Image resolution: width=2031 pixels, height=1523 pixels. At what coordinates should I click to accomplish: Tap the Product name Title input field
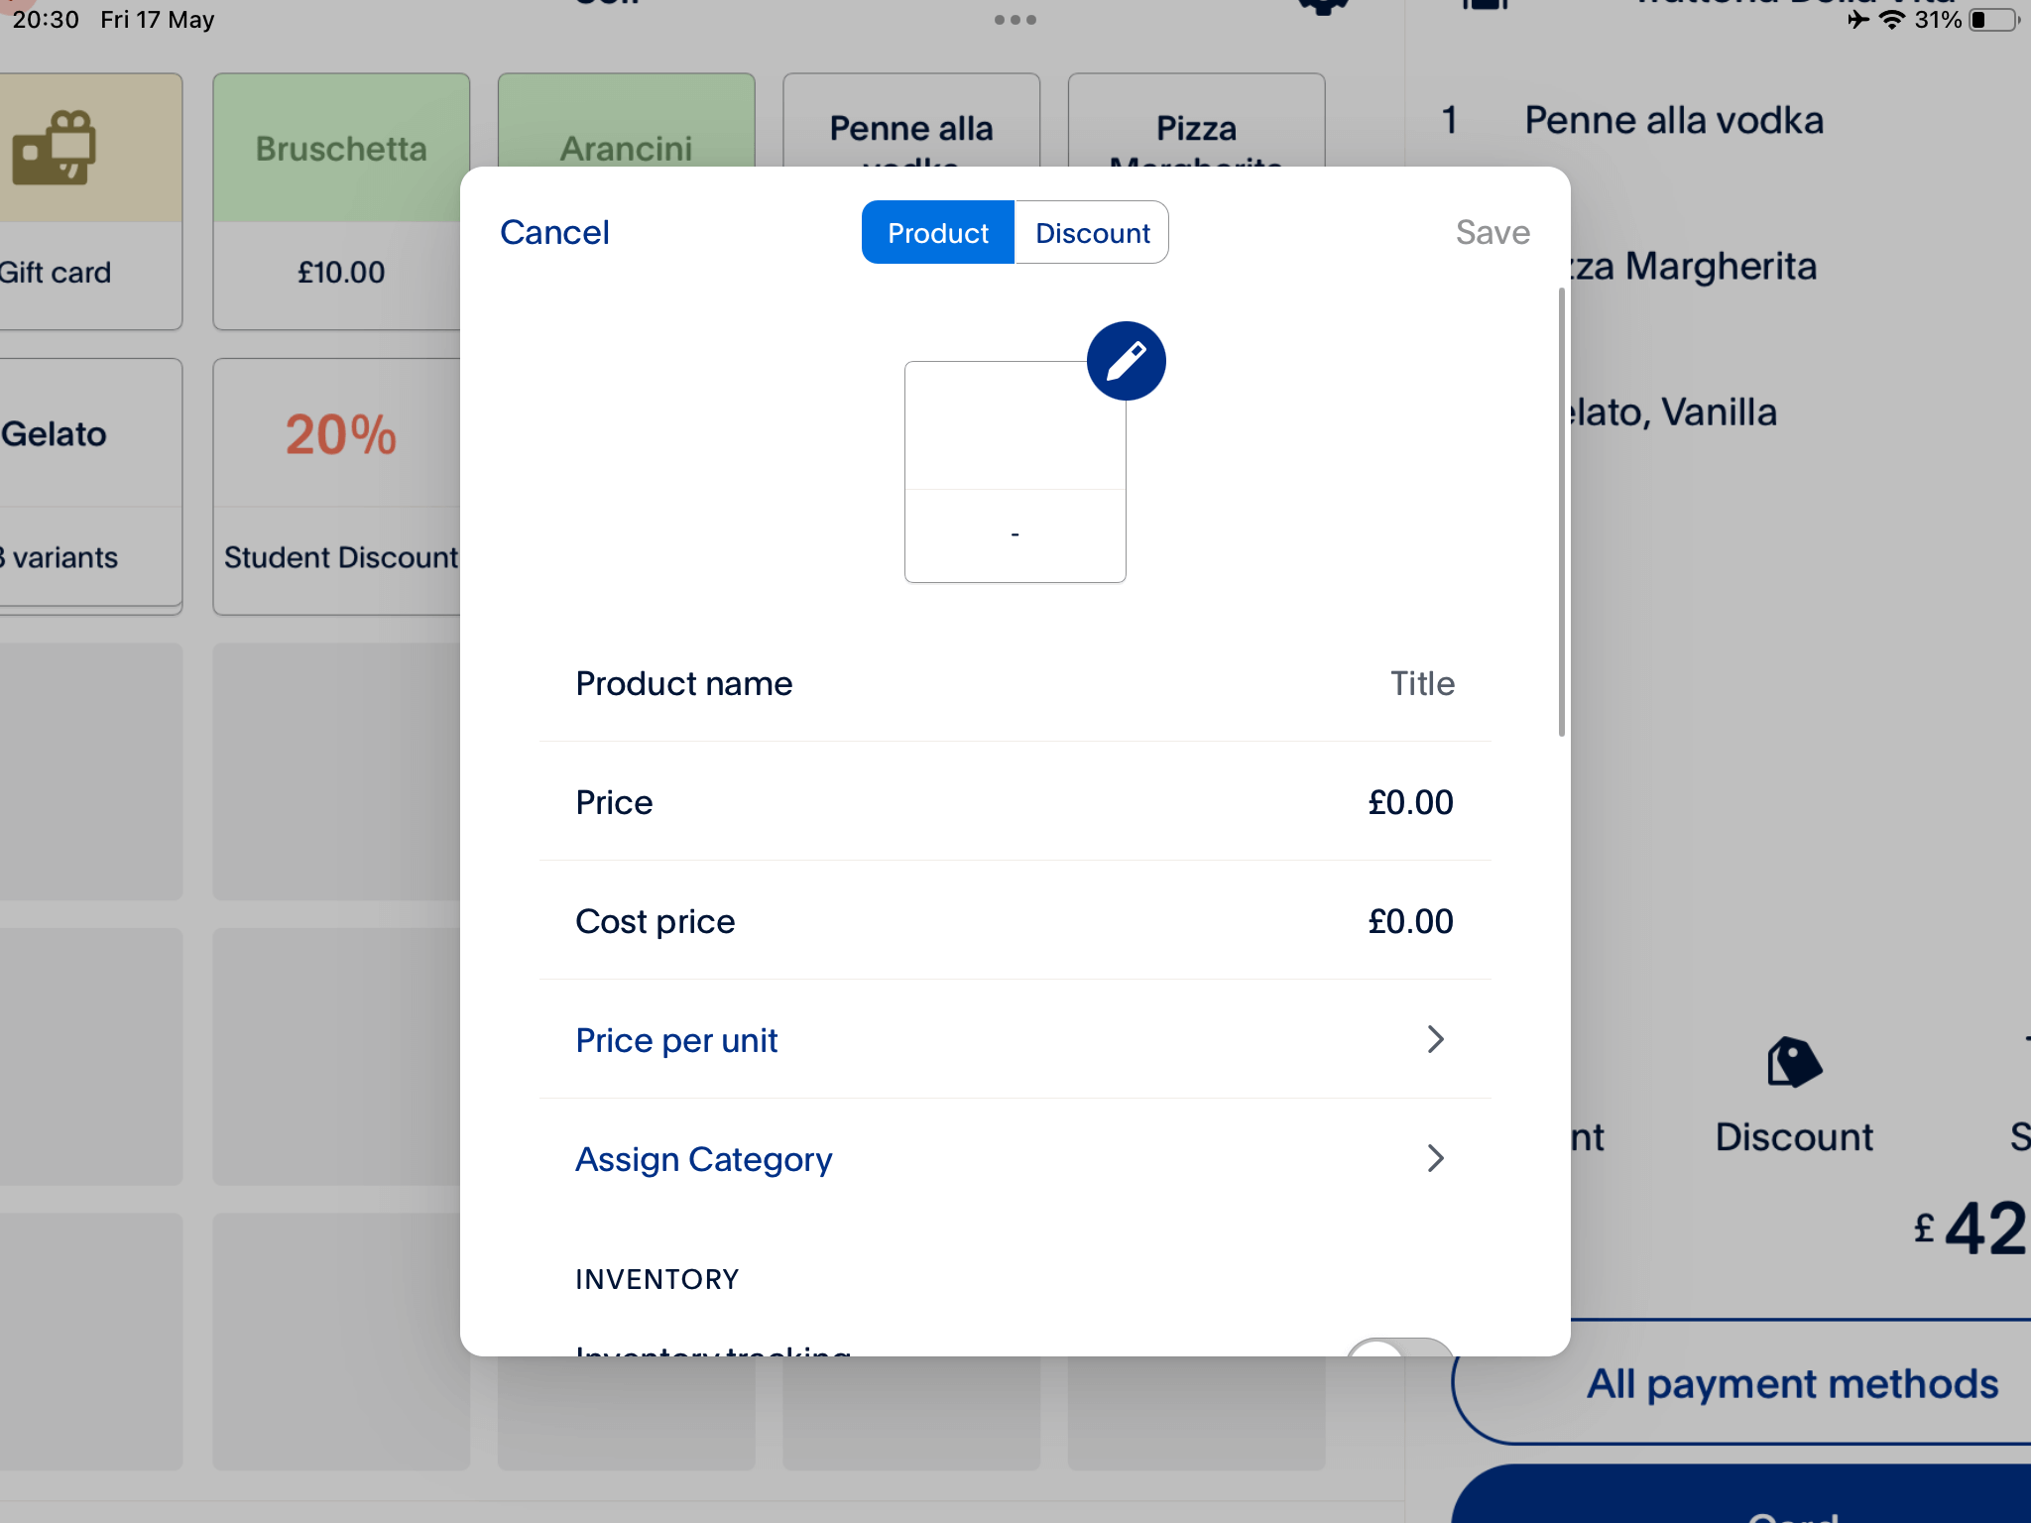pos(1418,683)
